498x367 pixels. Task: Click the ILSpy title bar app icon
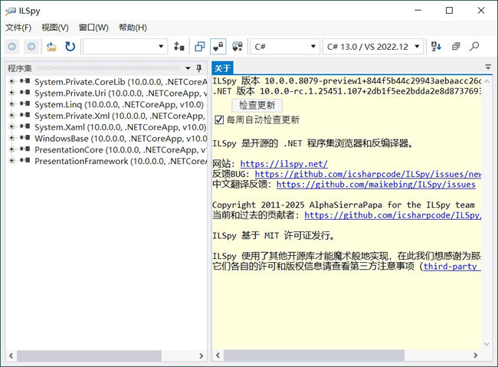click(11, 11)
